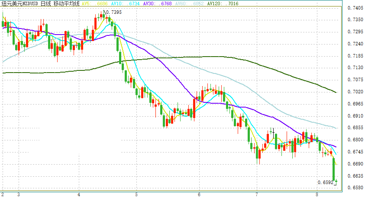Click month 6 on the time axis

click(x=199, y=194)
